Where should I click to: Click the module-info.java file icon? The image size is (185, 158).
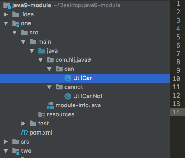[50, 106]
